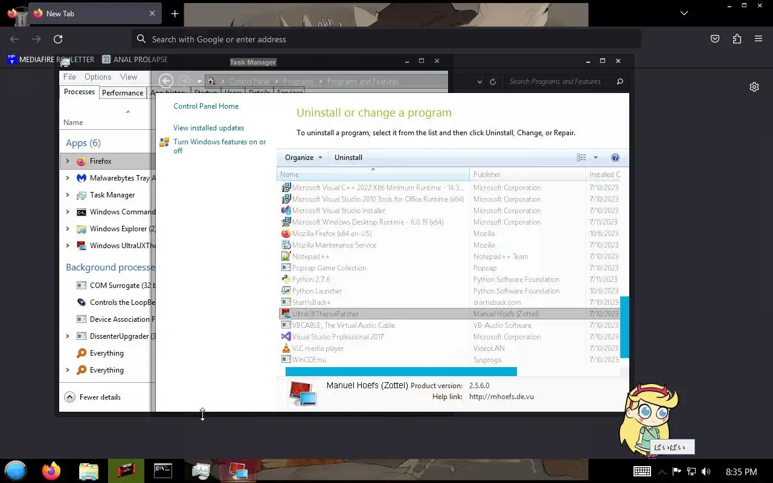Click the Visual Studio Professional 2017 icon
Screen dimensions: 773x483
point(286,337)
